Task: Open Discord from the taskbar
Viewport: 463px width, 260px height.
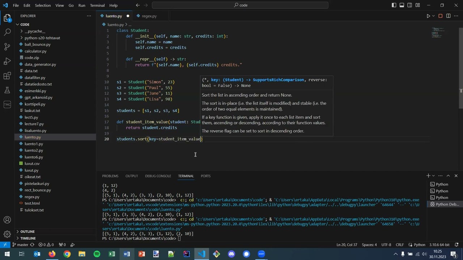Action: (231, 254)
